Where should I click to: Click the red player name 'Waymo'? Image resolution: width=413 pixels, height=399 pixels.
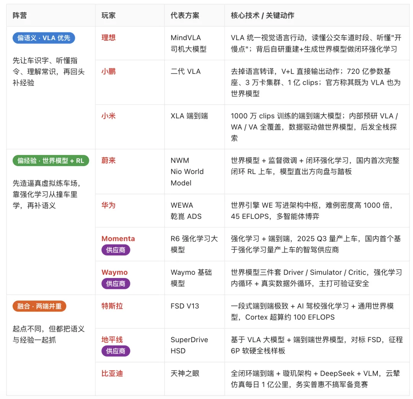pyautogui.click(x=115, y=273)
